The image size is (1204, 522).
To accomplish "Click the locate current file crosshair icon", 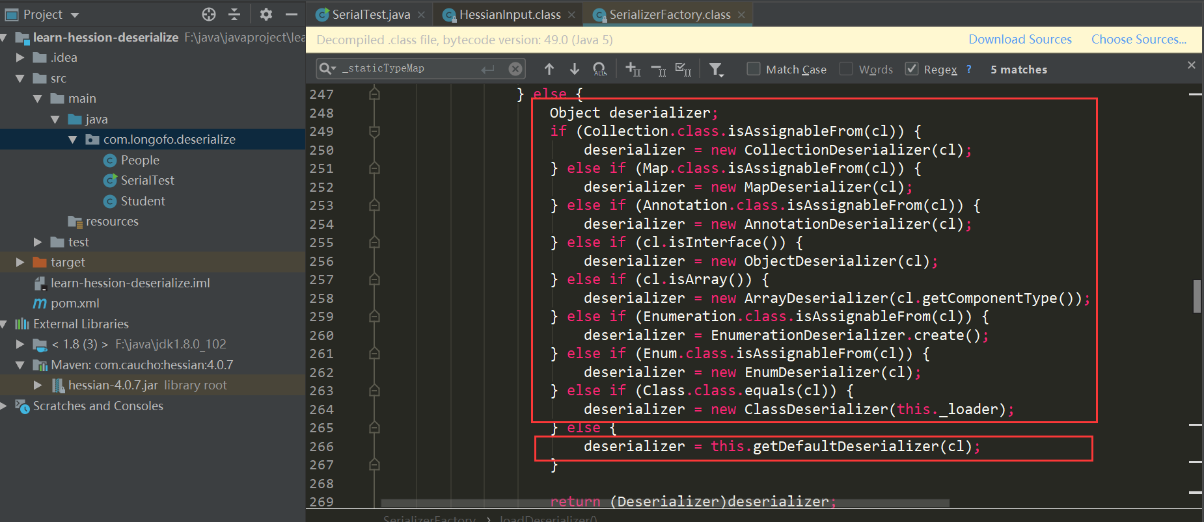I will click(209, 14).
